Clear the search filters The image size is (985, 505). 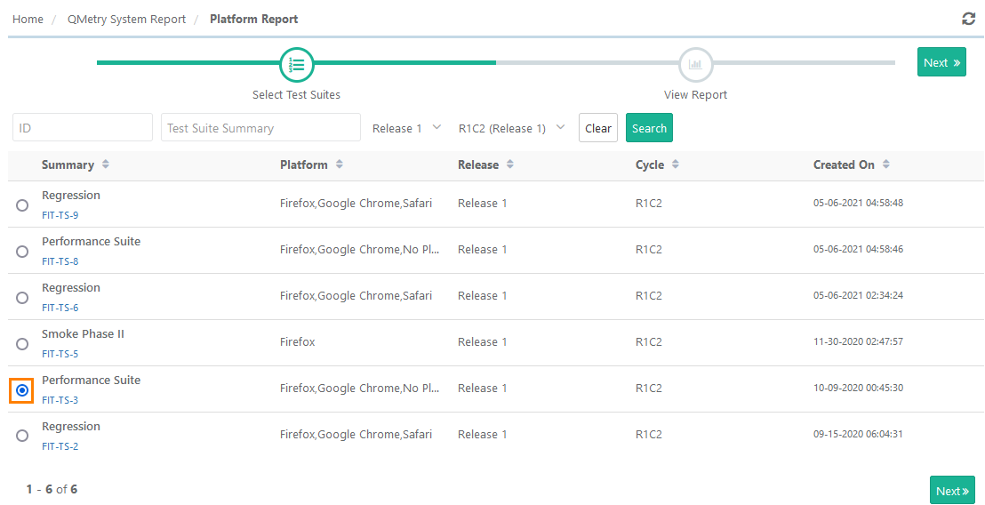click(597, 128)
